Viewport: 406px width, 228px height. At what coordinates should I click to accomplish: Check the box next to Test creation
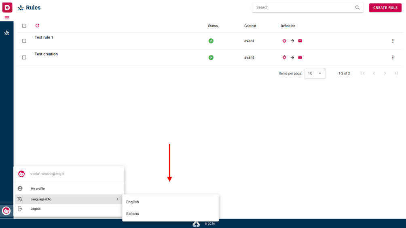pyautogui.click(x=24, y=57)
